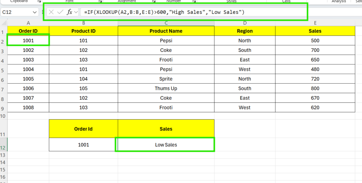
Task: Select the Sales value 720
Action: click(x=315, y=79)
